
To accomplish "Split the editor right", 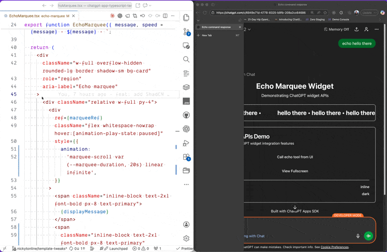I will (x=165, y=16).
